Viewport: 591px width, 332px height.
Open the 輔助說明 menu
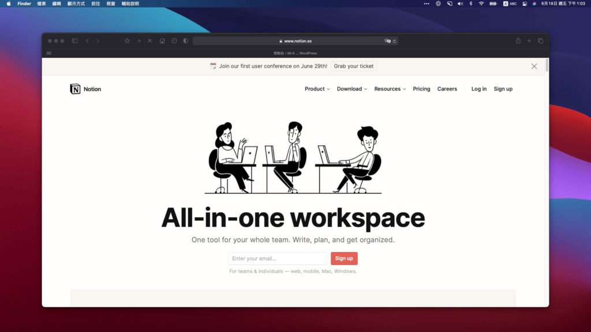pos(130,3)
